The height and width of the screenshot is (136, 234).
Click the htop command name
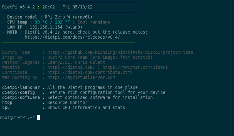tap(7, 103)
